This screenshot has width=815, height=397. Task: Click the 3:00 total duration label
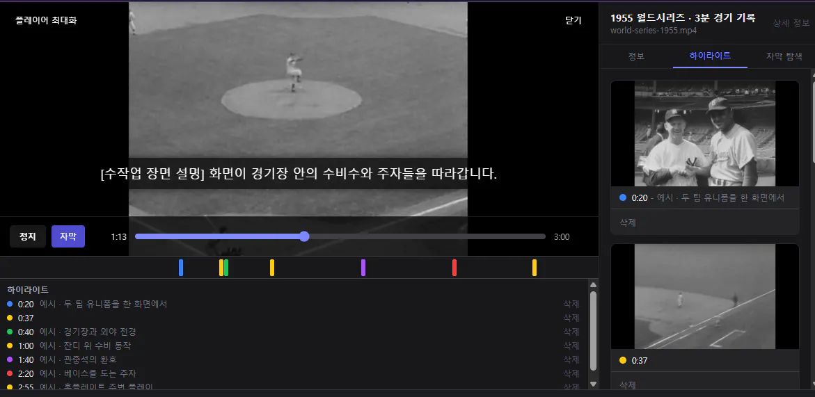point(562,237)
